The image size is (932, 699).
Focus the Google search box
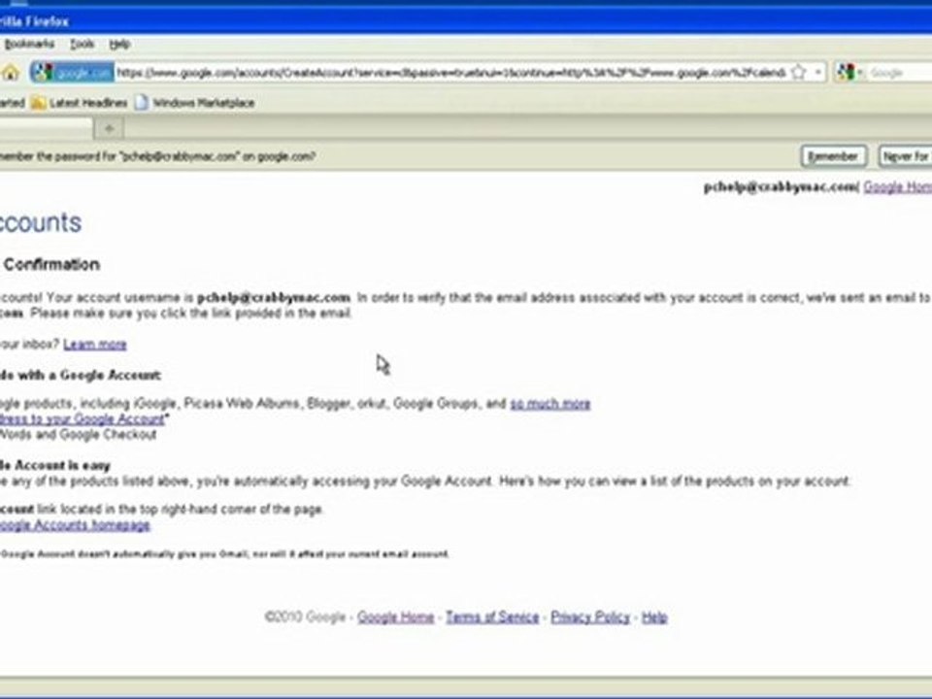[x=898, y=73]
